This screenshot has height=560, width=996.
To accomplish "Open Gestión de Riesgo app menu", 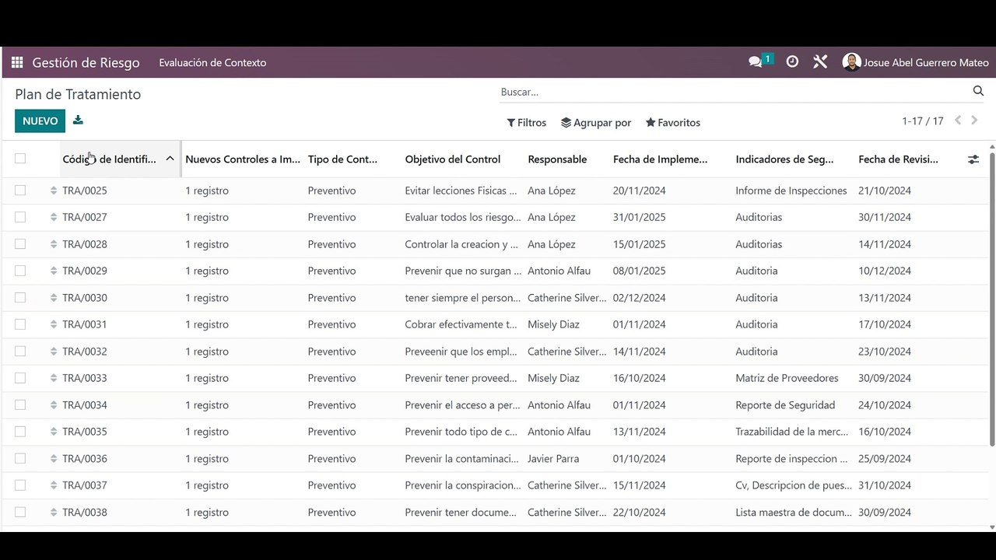I will (x=86, y=62).
